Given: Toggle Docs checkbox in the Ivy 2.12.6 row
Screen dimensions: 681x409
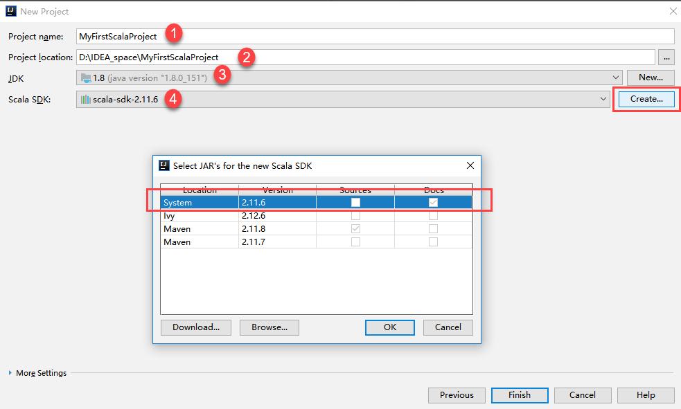Looking at the screenshot, I should 433,215.
